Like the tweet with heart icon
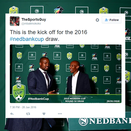Viewport: 131px width, 131px height. [44, 114]
